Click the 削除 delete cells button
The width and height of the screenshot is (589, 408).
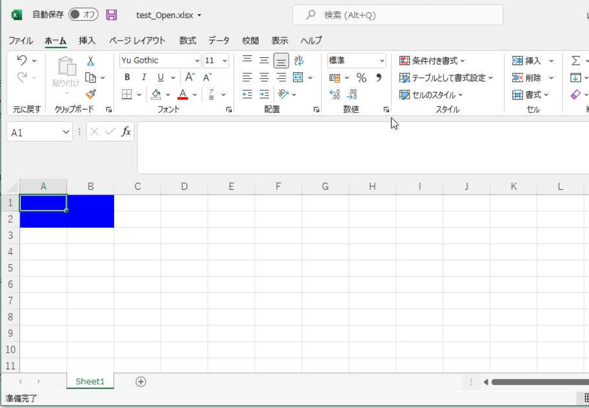click(x=533, y=78)
